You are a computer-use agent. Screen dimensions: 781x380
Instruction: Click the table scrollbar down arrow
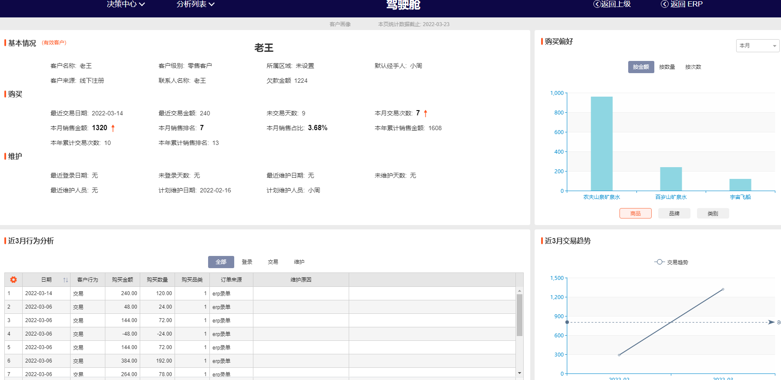[519, 373]
